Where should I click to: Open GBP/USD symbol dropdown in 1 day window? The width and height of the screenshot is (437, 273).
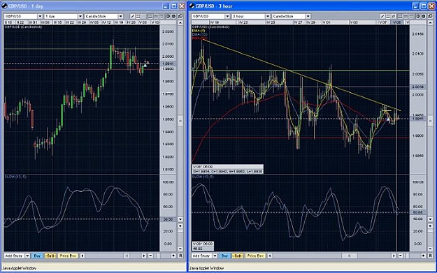pyautogui.click(x=40, y=17)
